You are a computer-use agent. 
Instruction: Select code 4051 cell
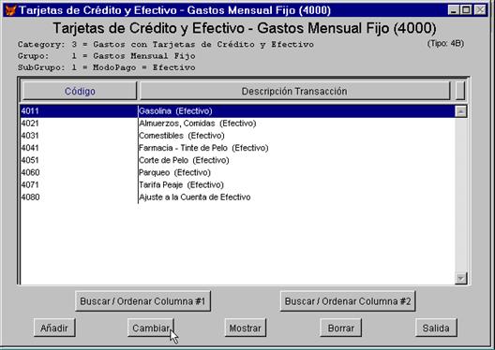pyautogui.click(x=79, y=160)
